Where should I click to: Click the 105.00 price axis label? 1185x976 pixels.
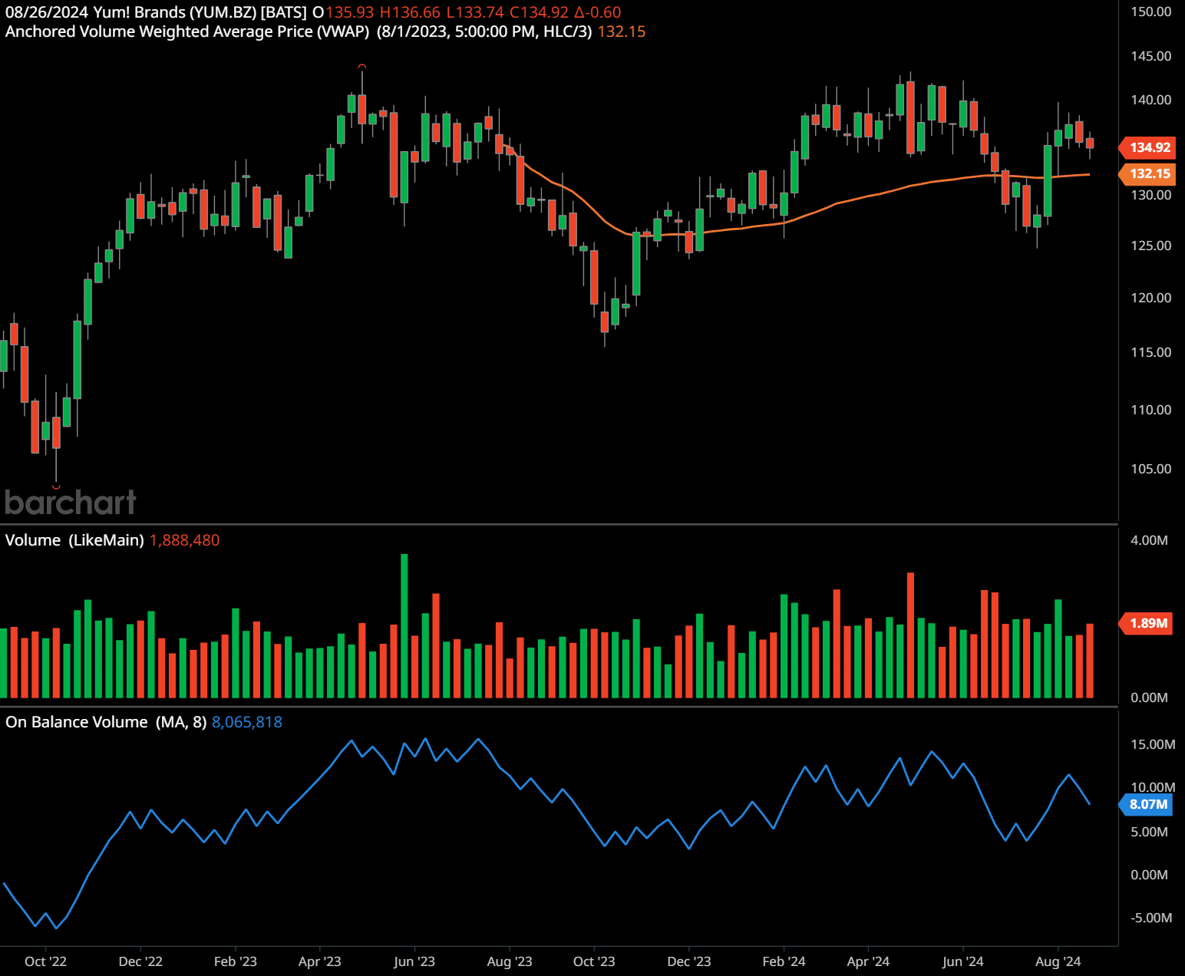tap(1151, 469)
